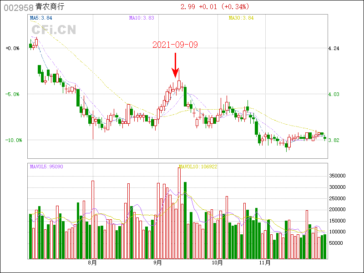The image size is (364, 273).
Task: Click the MAVOL5:95090 volume label
Action: [x=46, y=167]
